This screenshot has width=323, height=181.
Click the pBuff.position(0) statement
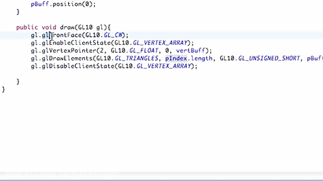[63, 4]
